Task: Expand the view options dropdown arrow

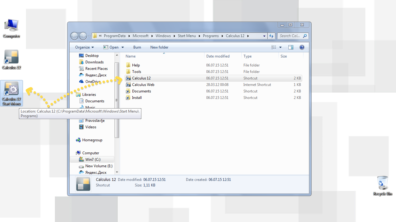Action: tap(281, 47)
